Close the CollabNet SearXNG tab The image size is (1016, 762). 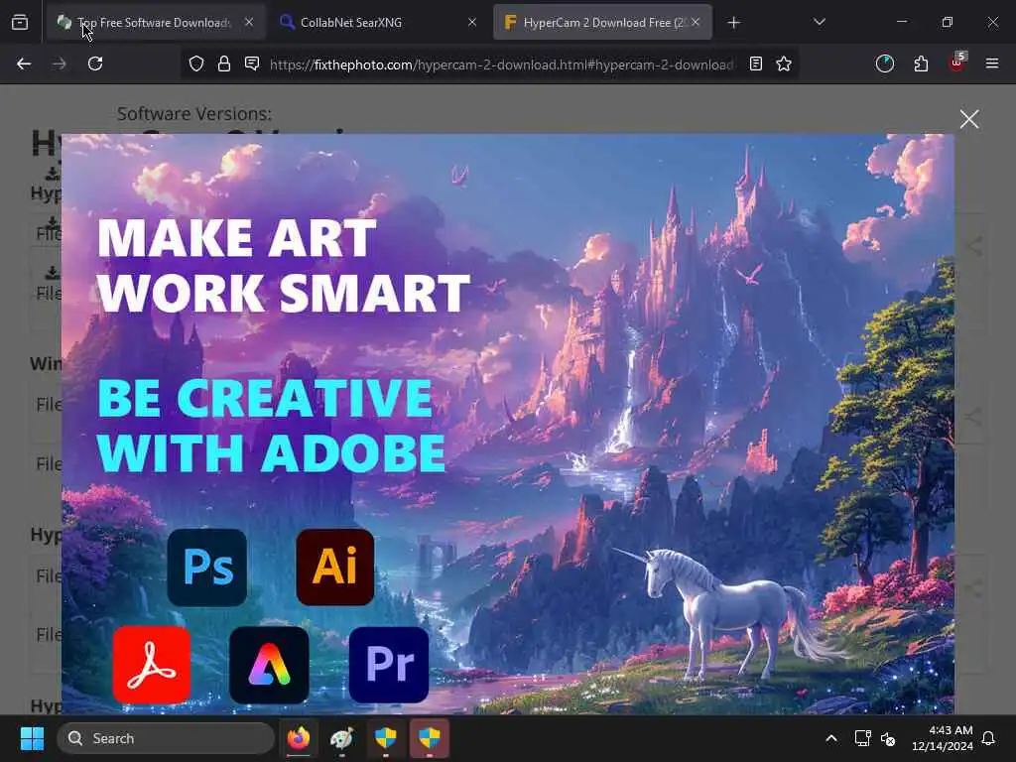[471, 22]
